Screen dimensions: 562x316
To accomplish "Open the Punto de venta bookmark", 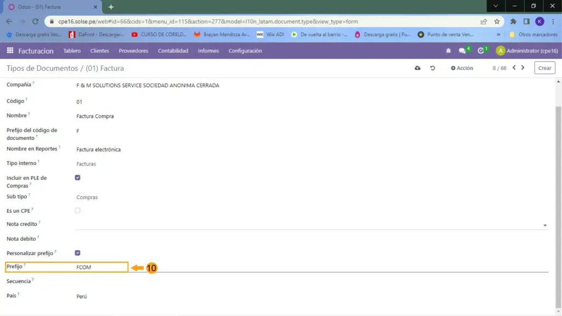I will point(446,35).
